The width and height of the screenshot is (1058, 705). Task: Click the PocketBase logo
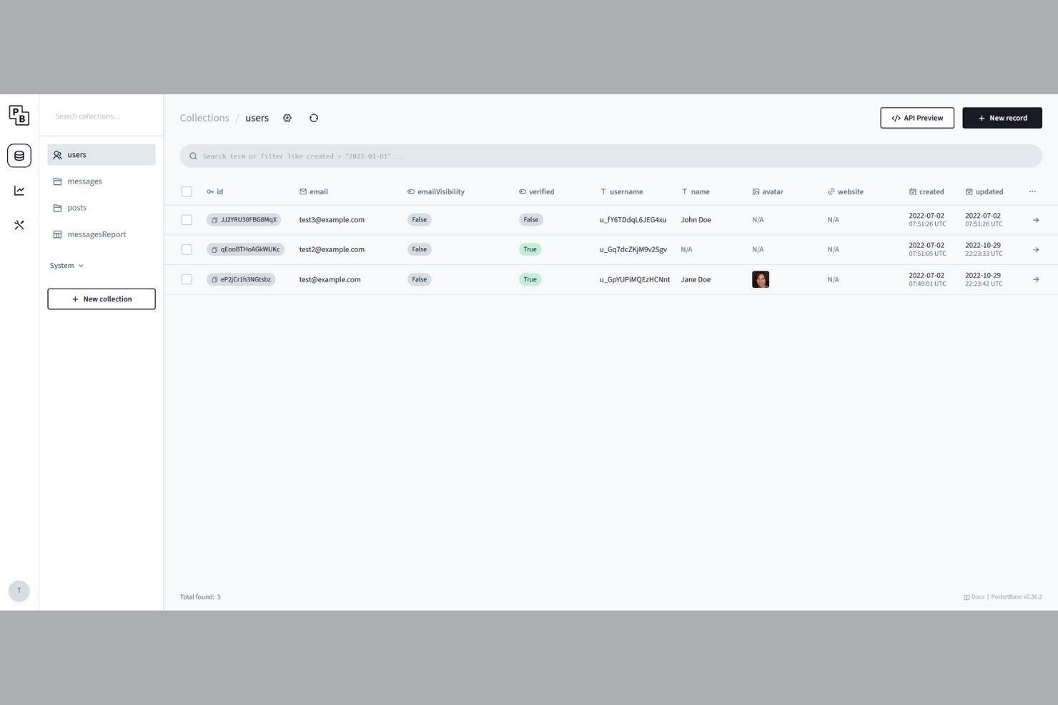click(19, 115)
